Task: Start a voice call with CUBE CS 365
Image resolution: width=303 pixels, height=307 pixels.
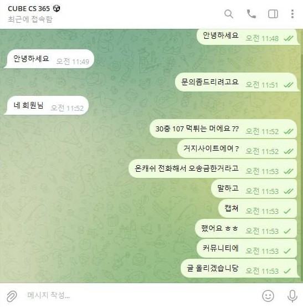Action: point(251,14)
